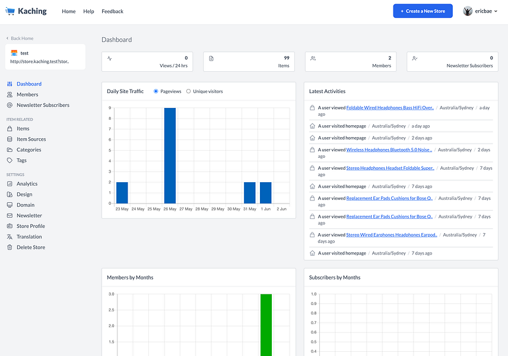Click the Dashboard label in sidebar
The image size is (508, 356).
[29, 84]
